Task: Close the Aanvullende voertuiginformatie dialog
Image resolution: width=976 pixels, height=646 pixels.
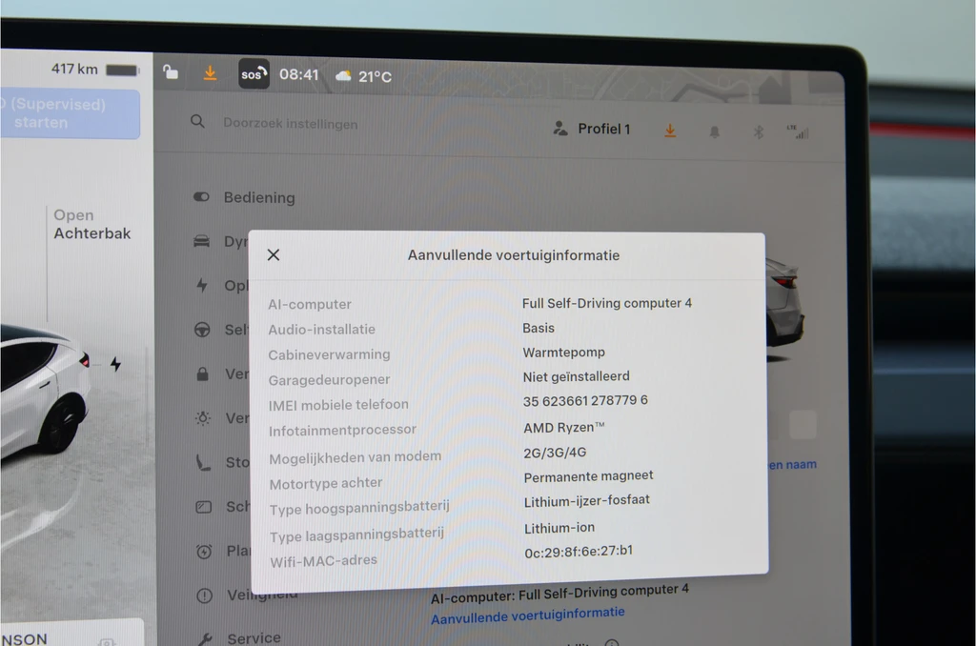Action: [x=274, y=254]
